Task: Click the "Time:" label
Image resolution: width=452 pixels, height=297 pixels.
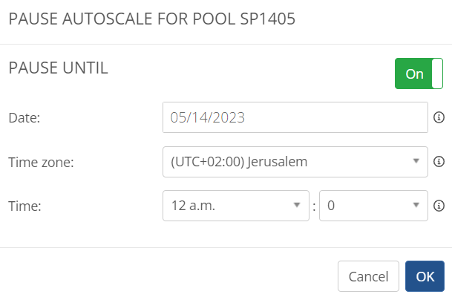Action: click(x=24, y=206)
